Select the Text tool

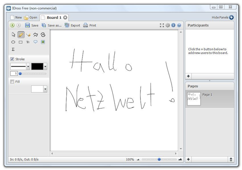pyautogui.click(x=28, y=42)
